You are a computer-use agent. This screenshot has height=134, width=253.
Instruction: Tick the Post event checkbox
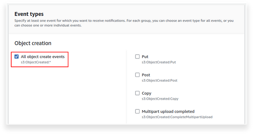pos(137,75)
